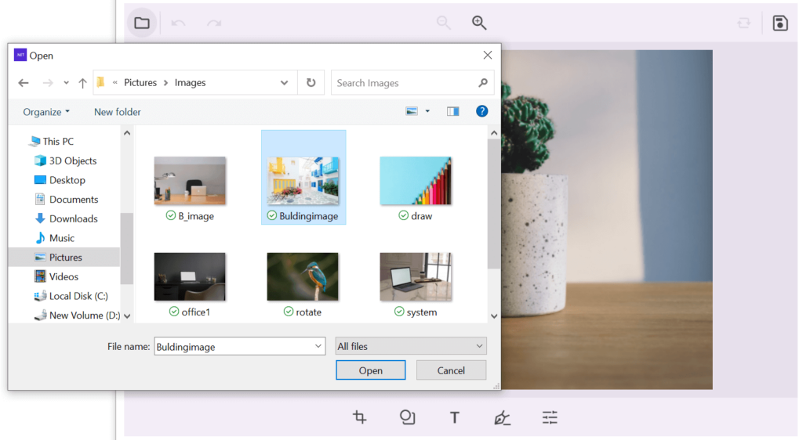Go forward in the Open dialog
Viewport: 803px width, 440px height.
[48, 83]
